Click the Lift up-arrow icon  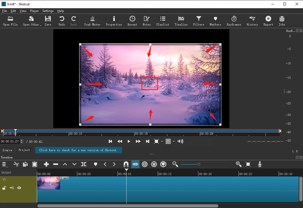pyautogui.click(x=65, y=164)
